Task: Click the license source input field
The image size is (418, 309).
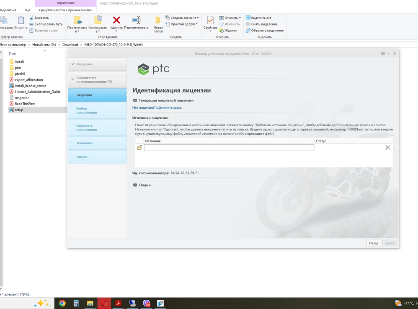Action: (229, 148)
